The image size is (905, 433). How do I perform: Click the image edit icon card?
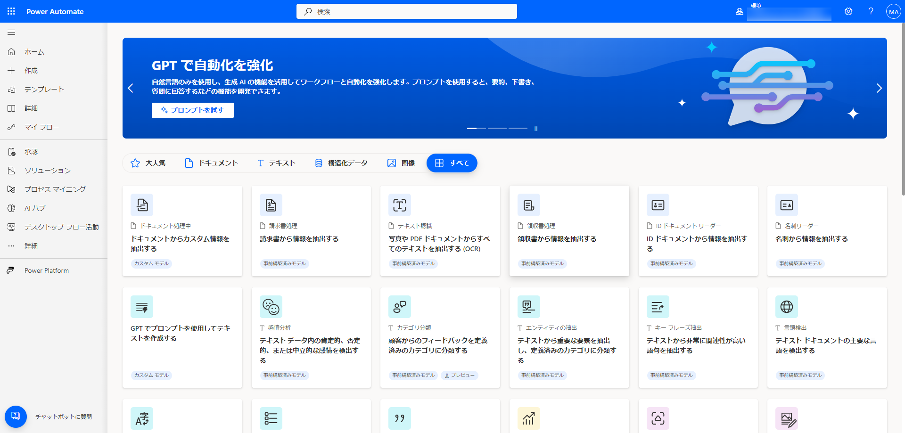click(787, 418)
